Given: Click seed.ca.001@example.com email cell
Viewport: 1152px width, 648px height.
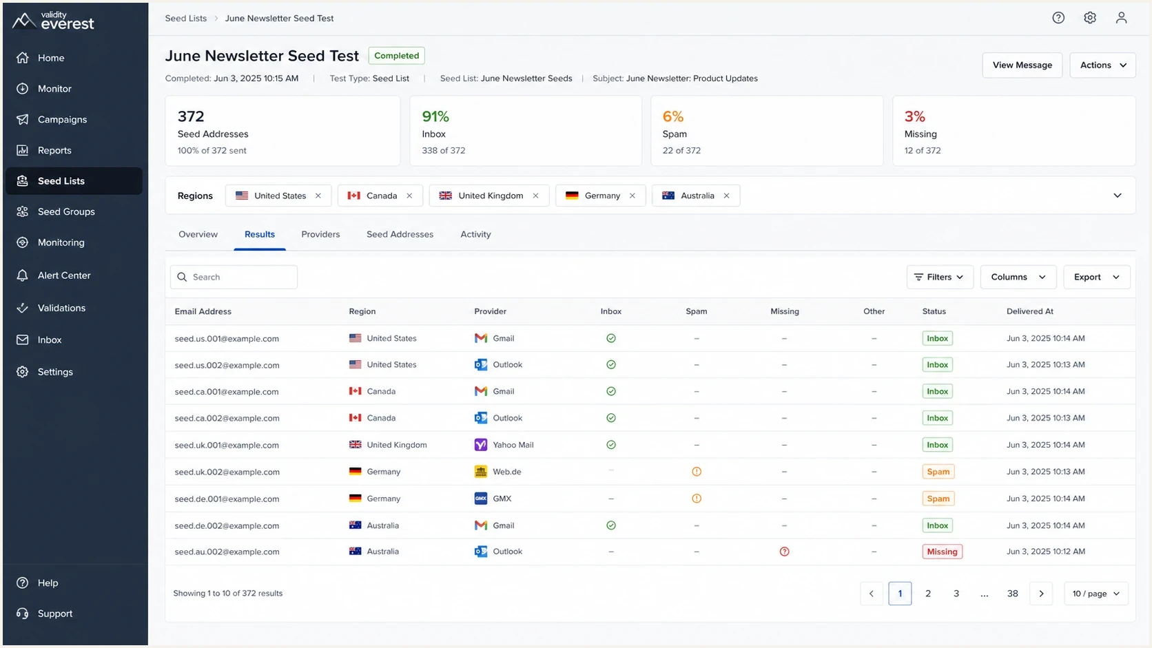Looking at the screenshot, I should coord(227,392).
